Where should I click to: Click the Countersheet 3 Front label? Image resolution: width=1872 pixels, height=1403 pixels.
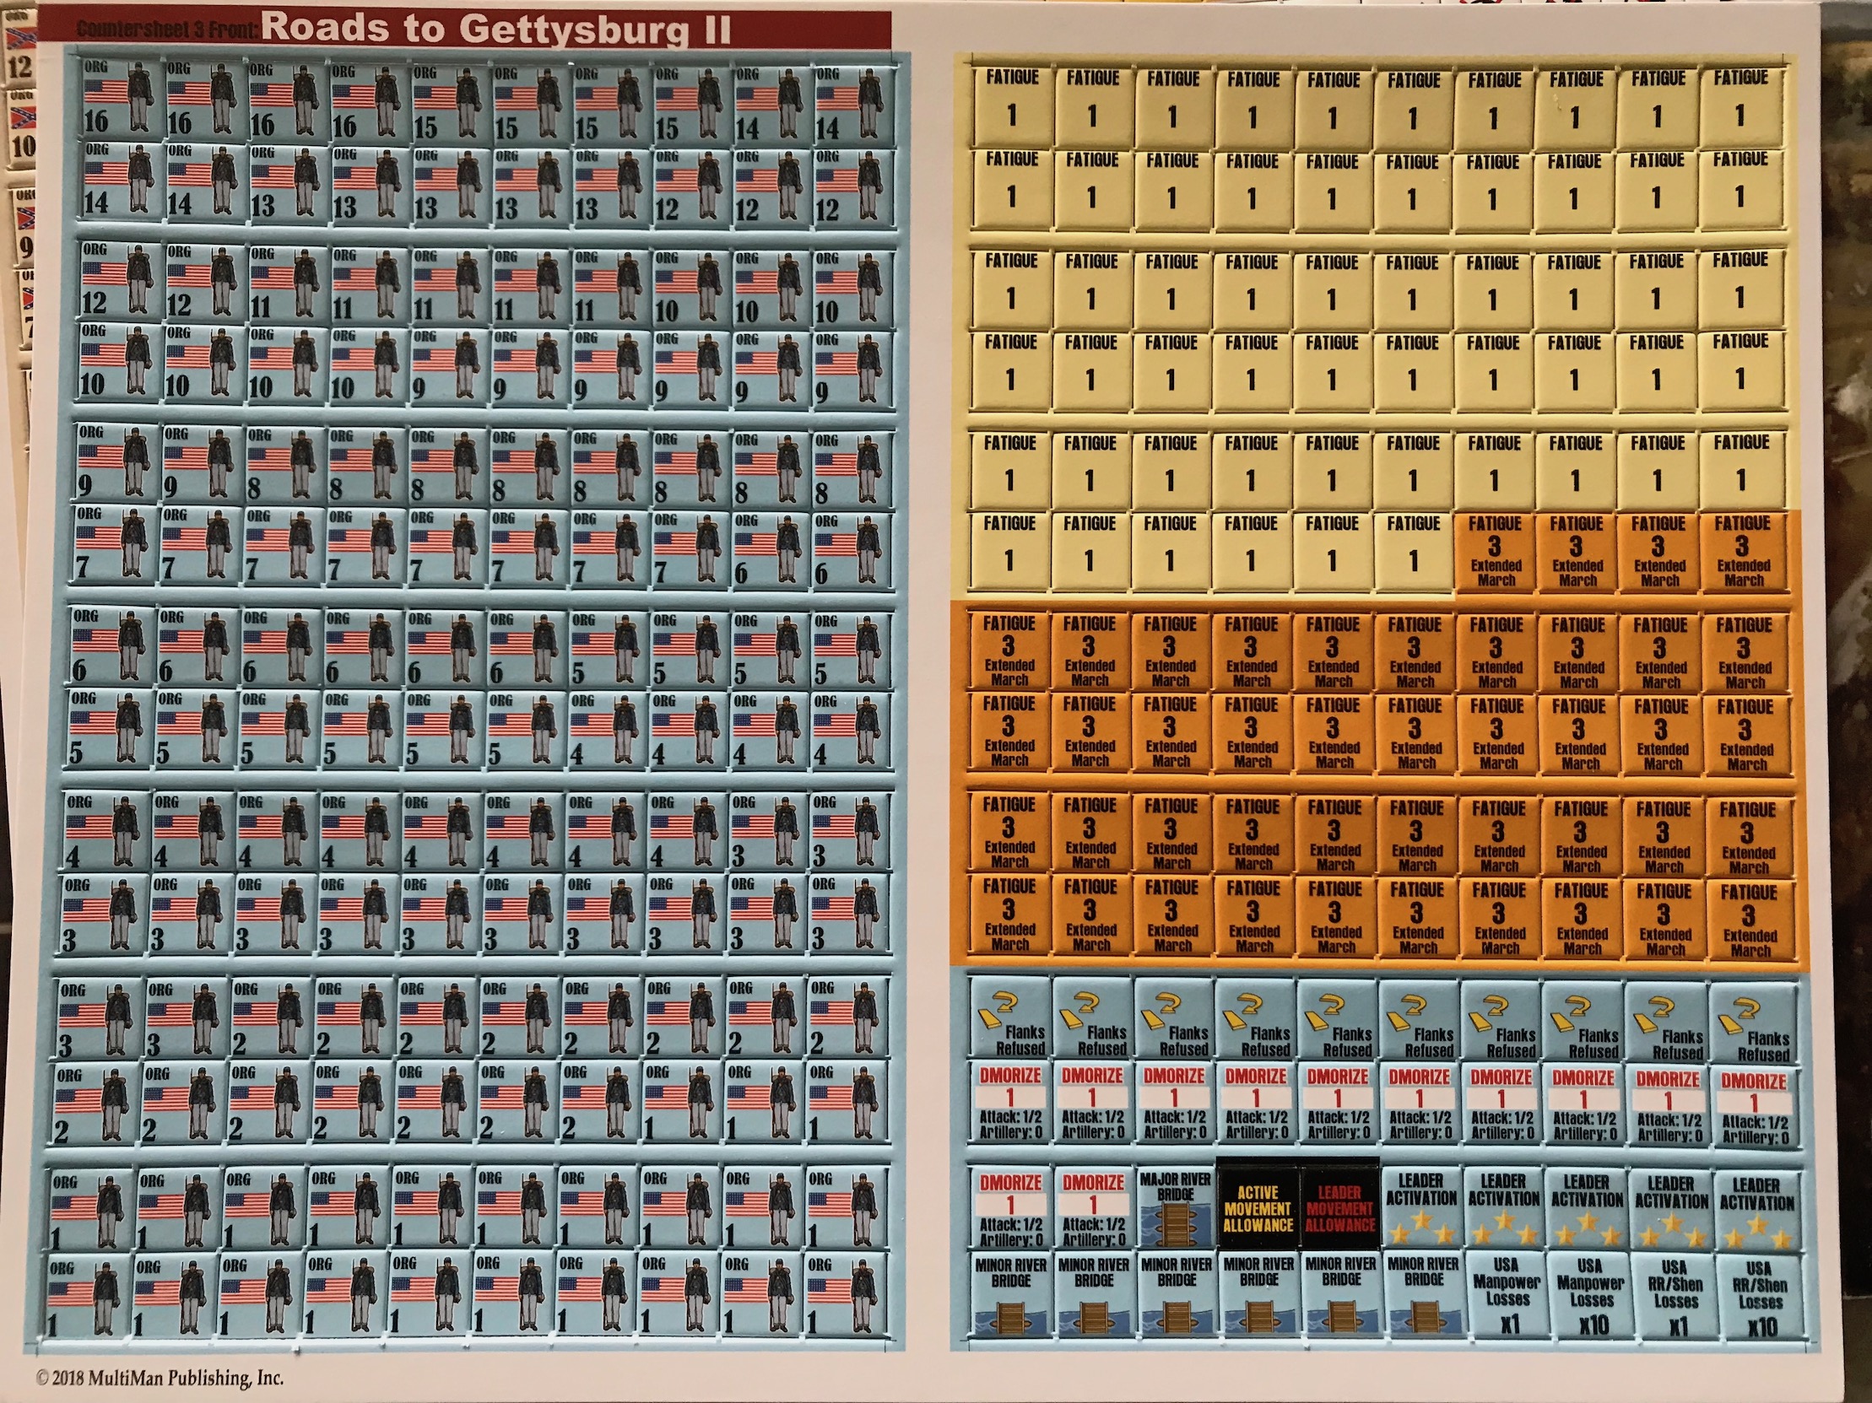coord(166,30)
